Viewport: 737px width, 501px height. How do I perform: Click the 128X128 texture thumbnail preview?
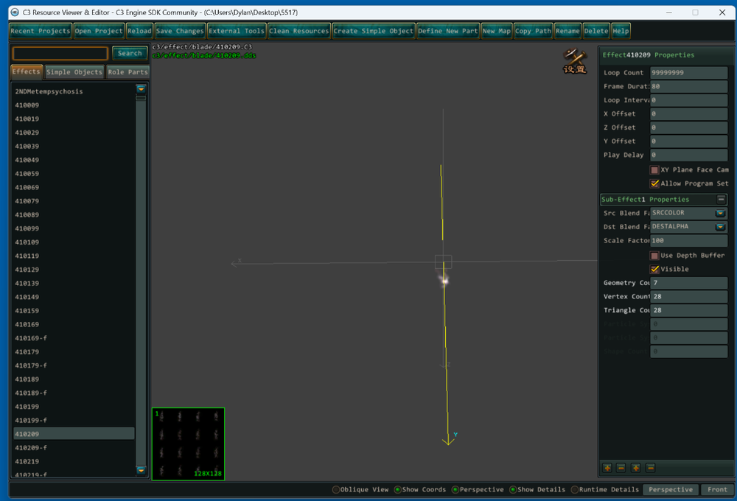[x=188, y=444]
